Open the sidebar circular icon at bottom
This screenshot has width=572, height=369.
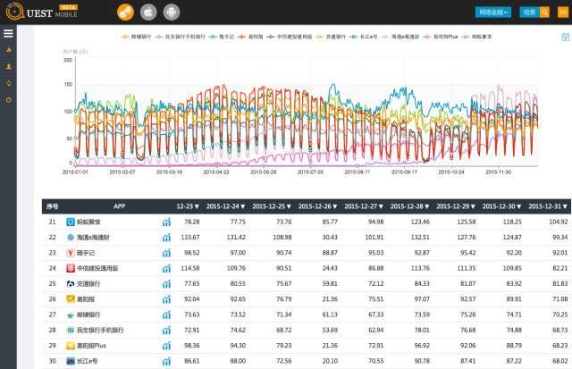(x=9, y=99)
